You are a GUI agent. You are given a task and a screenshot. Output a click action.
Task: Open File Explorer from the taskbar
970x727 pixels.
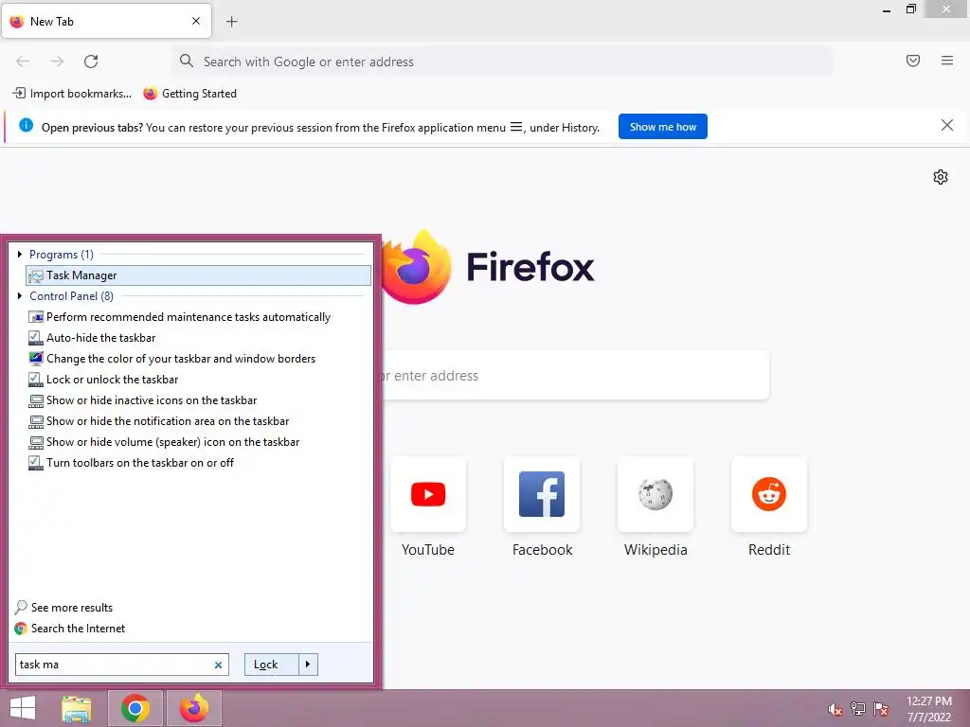pyautogui.click(x=77, y=708)
